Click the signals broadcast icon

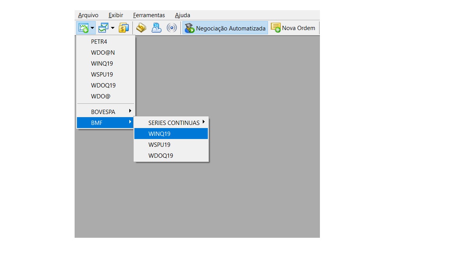171,28
